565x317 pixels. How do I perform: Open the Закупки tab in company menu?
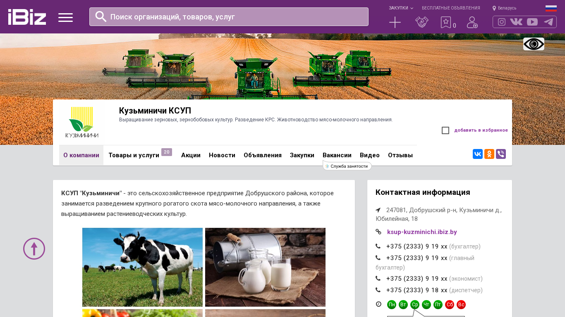tap(302, 155)
